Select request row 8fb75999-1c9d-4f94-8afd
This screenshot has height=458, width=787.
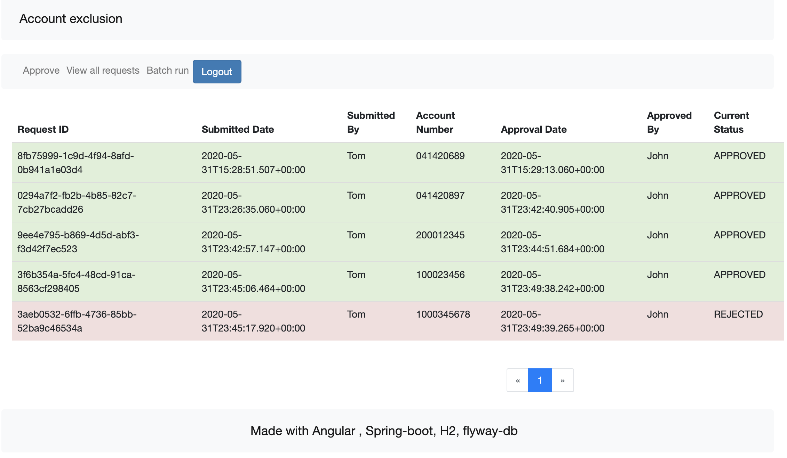(x=75, y=163)
